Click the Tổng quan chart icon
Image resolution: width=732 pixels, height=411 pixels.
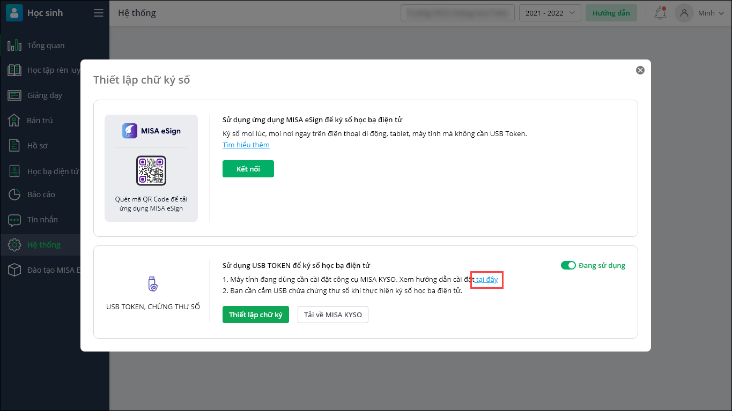14,46
